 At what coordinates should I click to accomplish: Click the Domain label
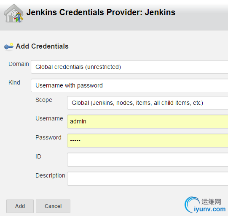point(19,64)
